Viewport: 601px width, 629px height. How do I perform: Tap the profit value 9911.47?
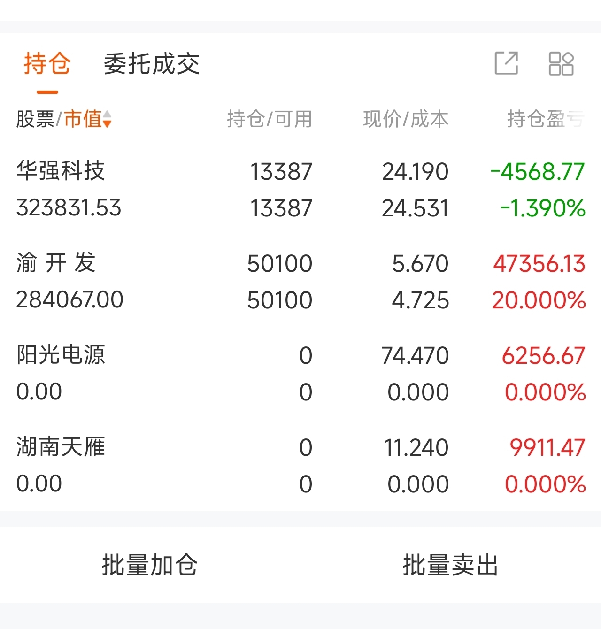(x=547, y=447)
